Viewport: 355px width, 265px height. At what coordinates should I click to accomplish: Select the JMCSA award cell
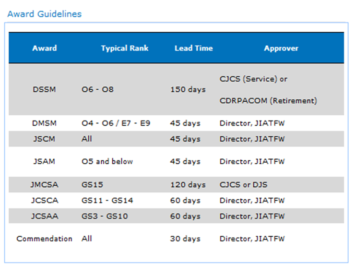44,184
